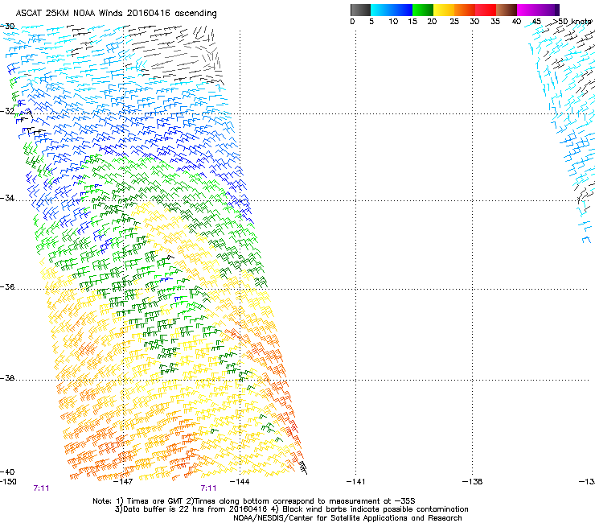595x523 pixels.
Task: Click the latitude label '-36'
Action: [x=7, y=286]
